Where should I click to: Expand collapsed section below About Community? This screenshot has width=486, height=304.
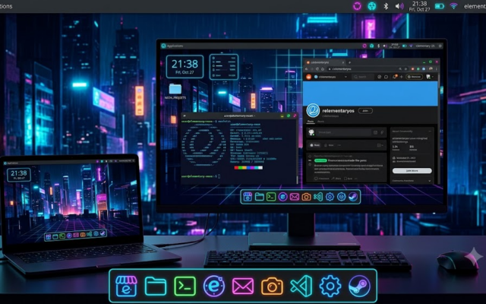[x=412, y=181]
